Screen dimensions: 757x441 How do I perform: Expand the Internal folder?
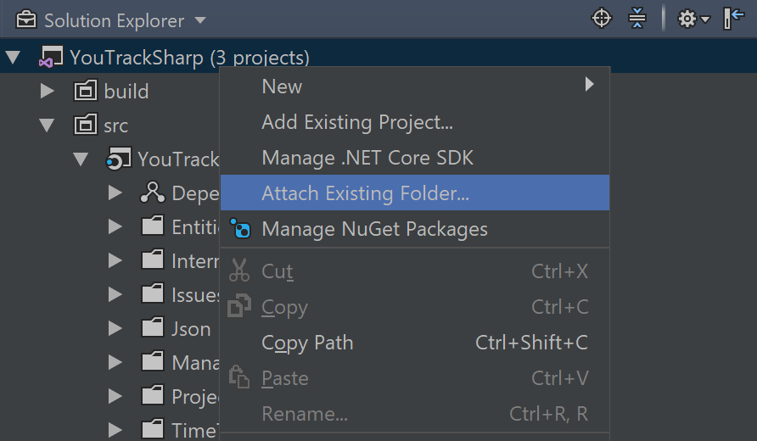point(115,260)
